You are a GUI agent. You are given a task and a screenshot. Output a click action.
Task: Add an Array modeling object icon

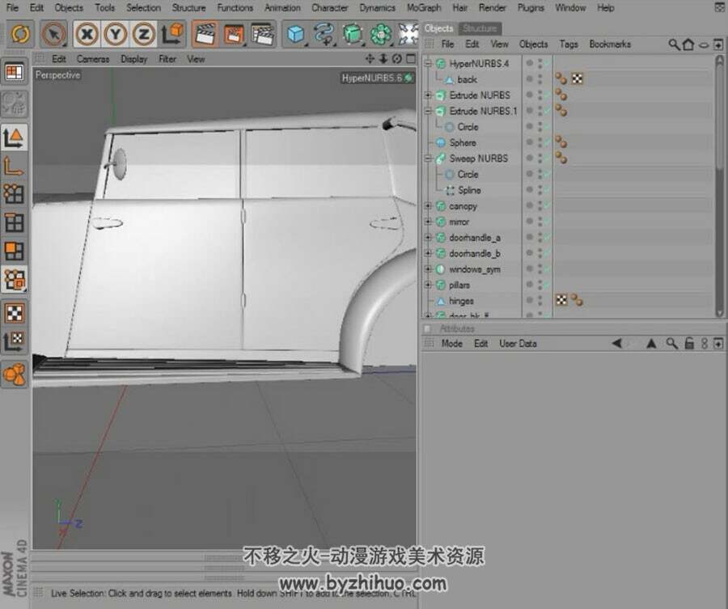pyautogui.click(x=381, y=34)
